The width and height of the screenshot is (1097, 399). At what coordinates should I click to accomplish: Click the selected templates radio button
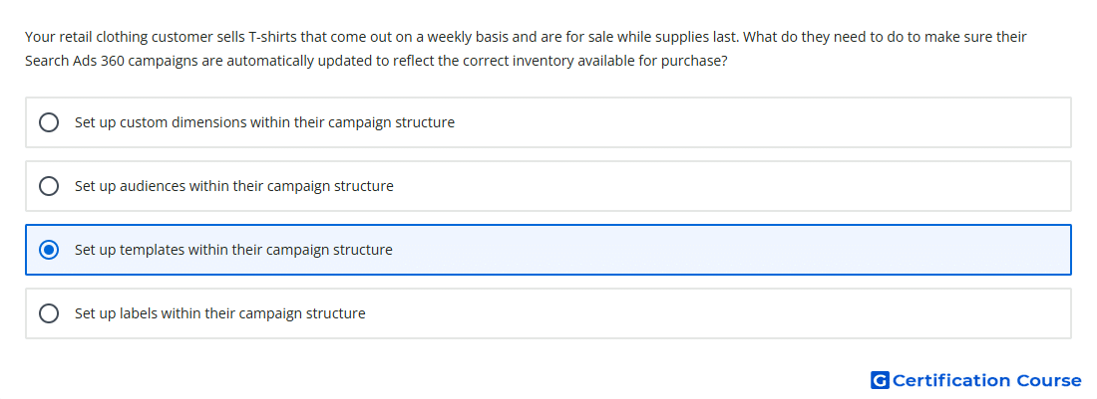pos(48,250)
